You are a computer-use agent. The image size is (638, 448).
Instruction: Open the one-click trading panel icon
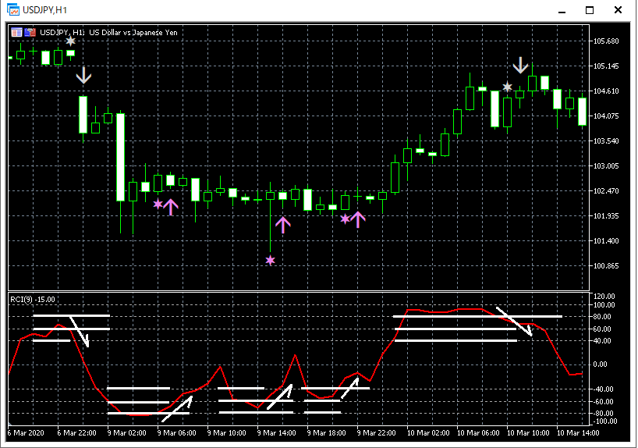16,32
